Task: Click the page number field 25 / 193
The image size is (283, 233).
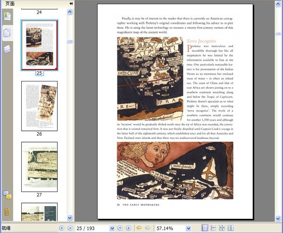Action: (x=92, y=228)
